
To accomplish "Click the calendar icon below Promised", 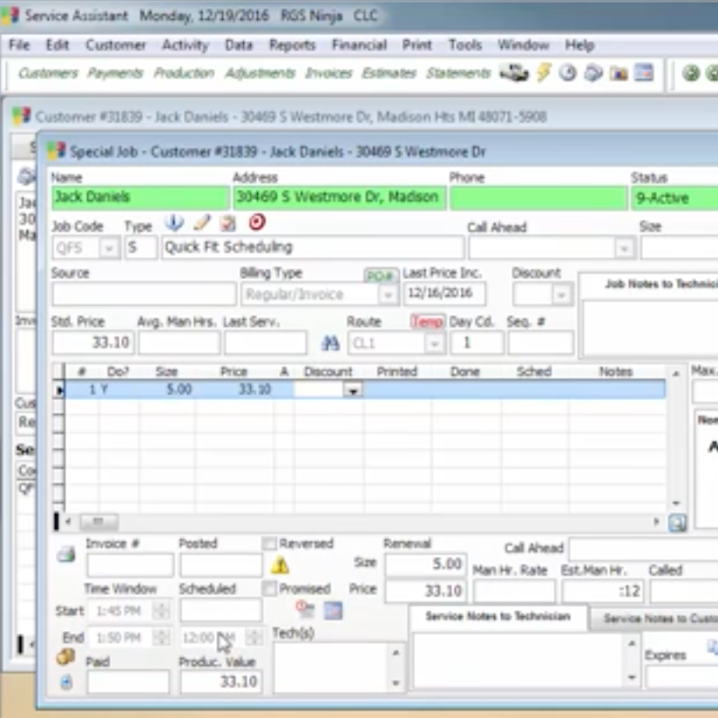I will [332, 610].
